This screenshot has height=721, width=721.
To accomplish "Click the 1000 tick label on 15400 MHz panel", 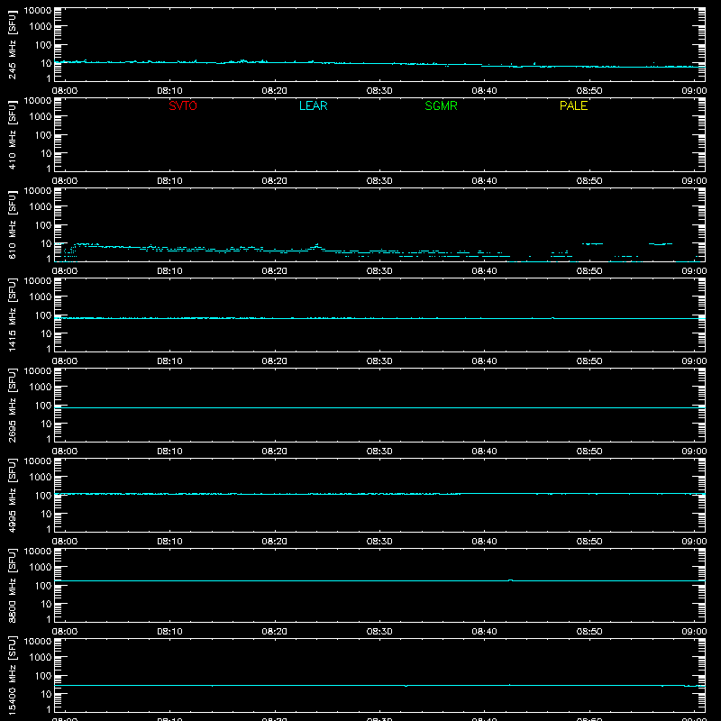I will click(41, 657).
